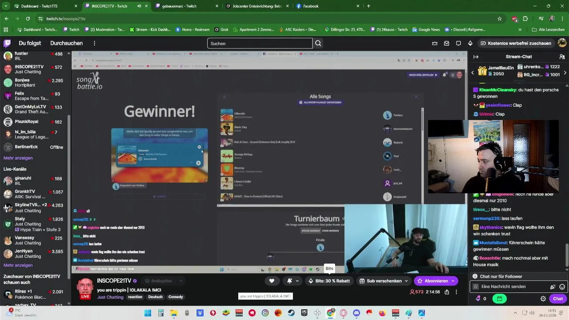Collapse the Stream-Chat panel arrow
The image size is (569, 320).
pos(476,57)
